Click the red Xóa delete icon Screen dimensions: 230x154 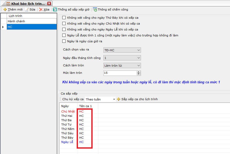coord(41,9)
